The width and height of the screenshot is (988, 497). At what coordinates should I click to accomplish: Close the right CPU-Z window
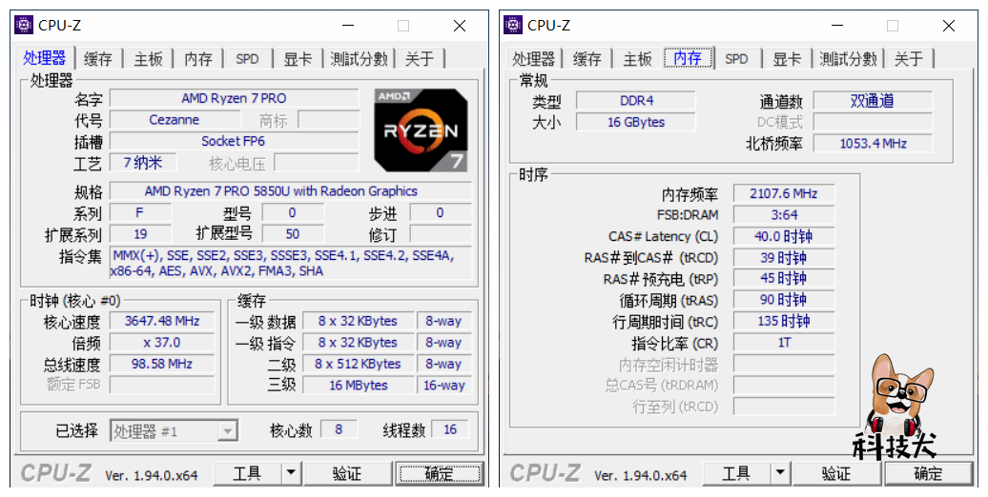coord(948,25)
